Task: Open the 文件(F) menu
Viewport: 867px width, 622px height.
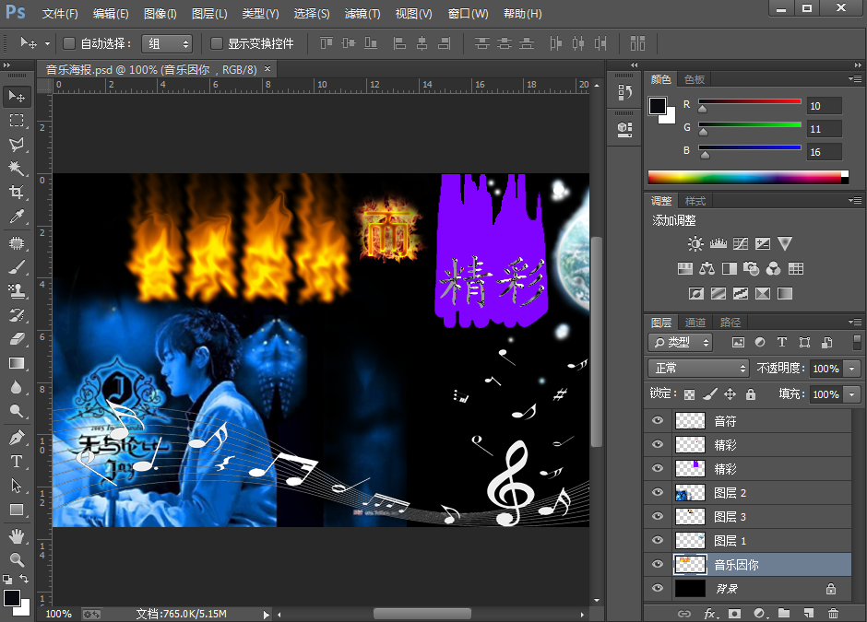Action: pyautogui.click(x=60, y=14)
